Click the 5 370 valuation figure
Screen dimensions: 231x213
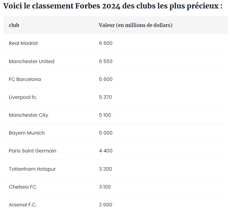pyautogui.click(x=105, y=97)
